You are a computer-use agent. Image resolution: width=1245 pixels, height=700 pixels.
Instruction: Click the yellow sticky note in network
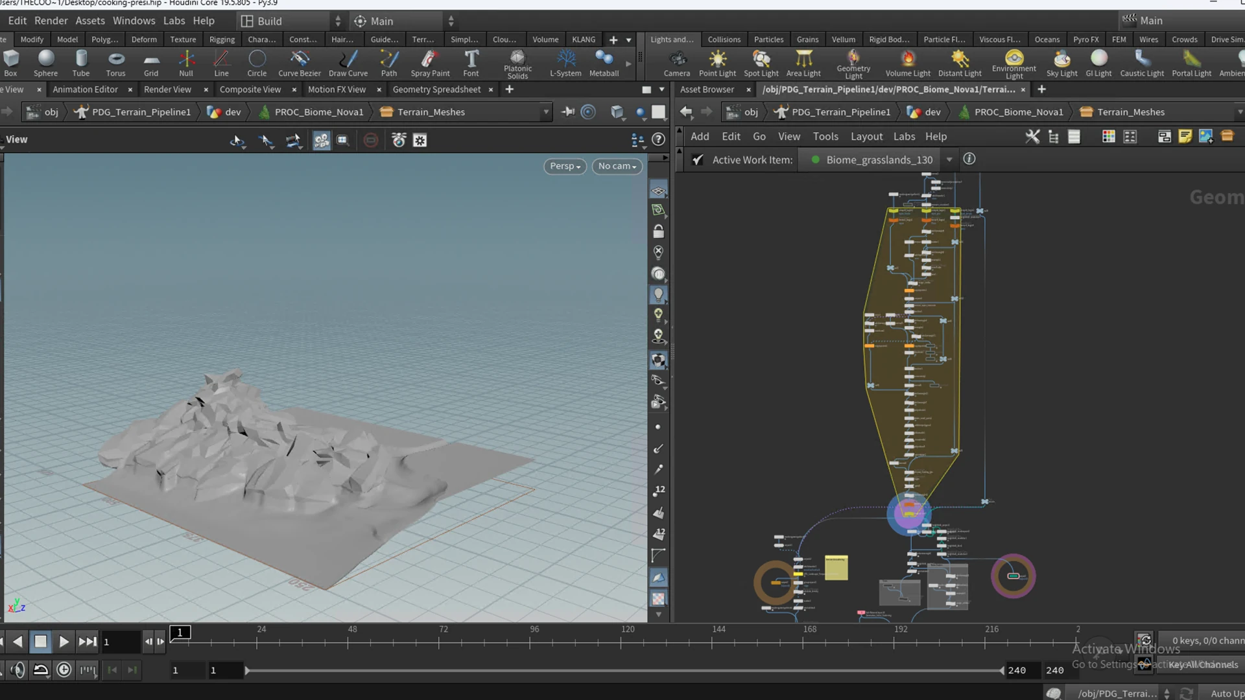[836, 568]
